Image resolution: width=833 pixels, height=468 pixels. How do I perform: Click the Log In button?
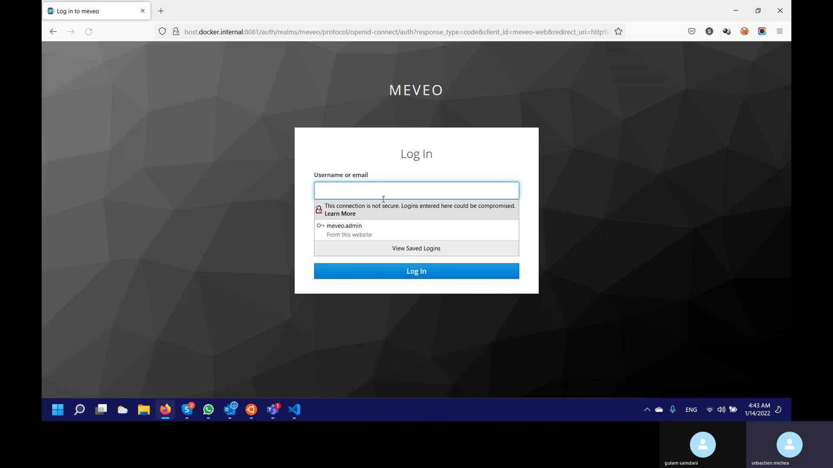click(416, 271)
